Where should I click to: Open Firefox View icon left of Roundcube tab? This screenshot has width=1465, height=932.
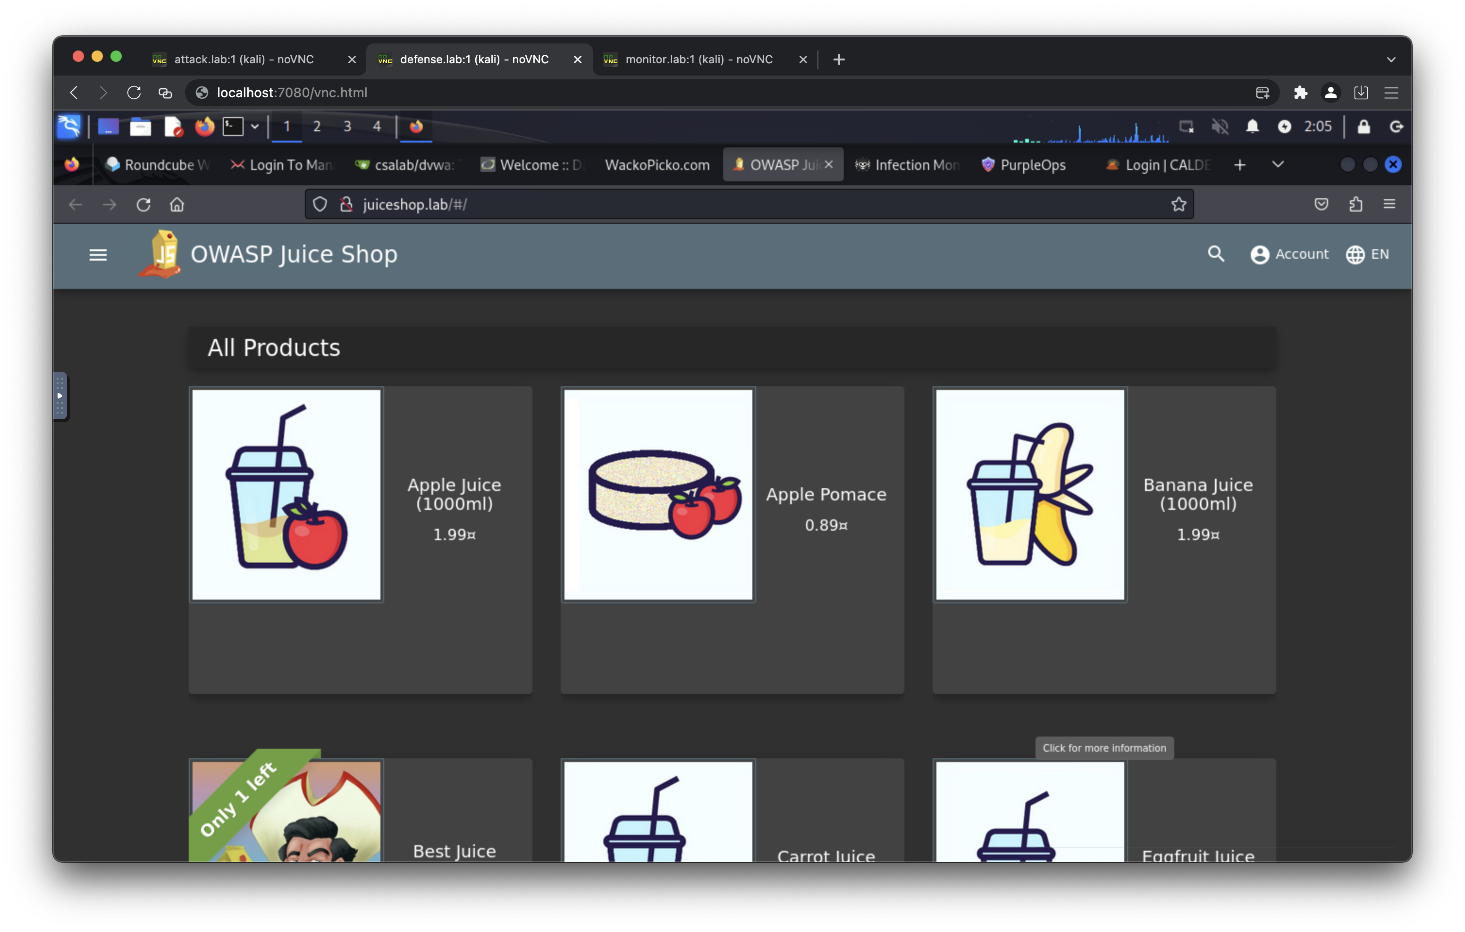72,165
